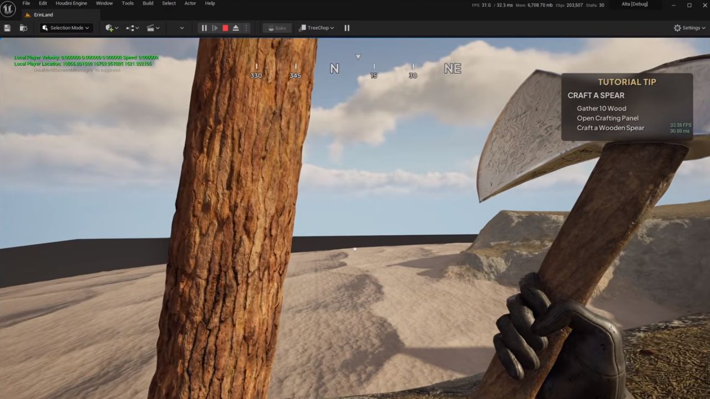Open the Houdini Engine menu
710x399 pixels.
point(71,3)
